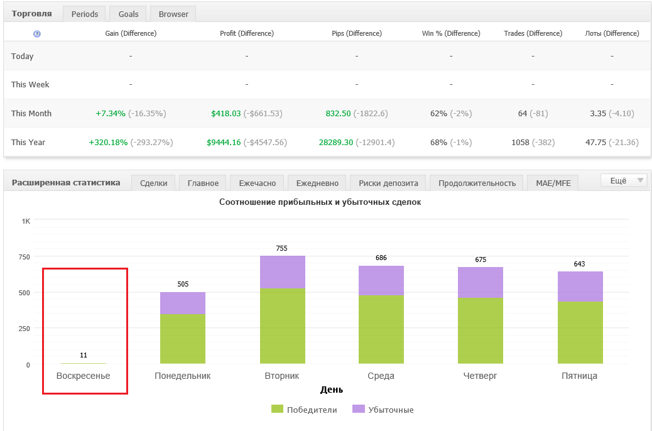Toggle the Убыточные legend series
The height and width of the screenshot is (431, 652).
383,410
